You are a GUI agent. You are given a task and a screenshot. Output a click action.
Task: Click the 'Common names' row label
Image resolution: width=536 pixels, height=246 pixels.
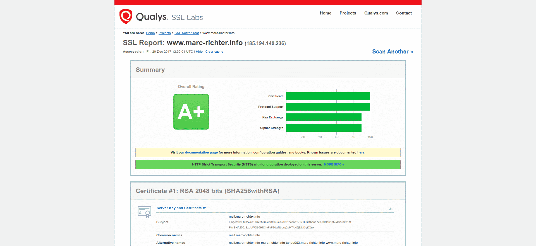pos(169,235)
